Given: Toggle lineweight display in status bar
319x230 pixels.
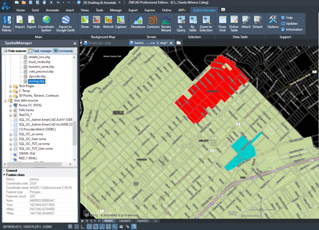Looking at the screenshot, I should click(121, 226).
